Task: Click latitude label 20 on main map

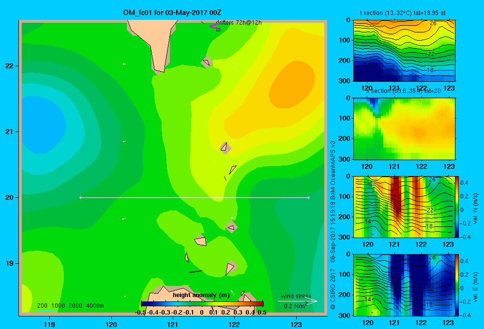Action: [x=10, y=197]
